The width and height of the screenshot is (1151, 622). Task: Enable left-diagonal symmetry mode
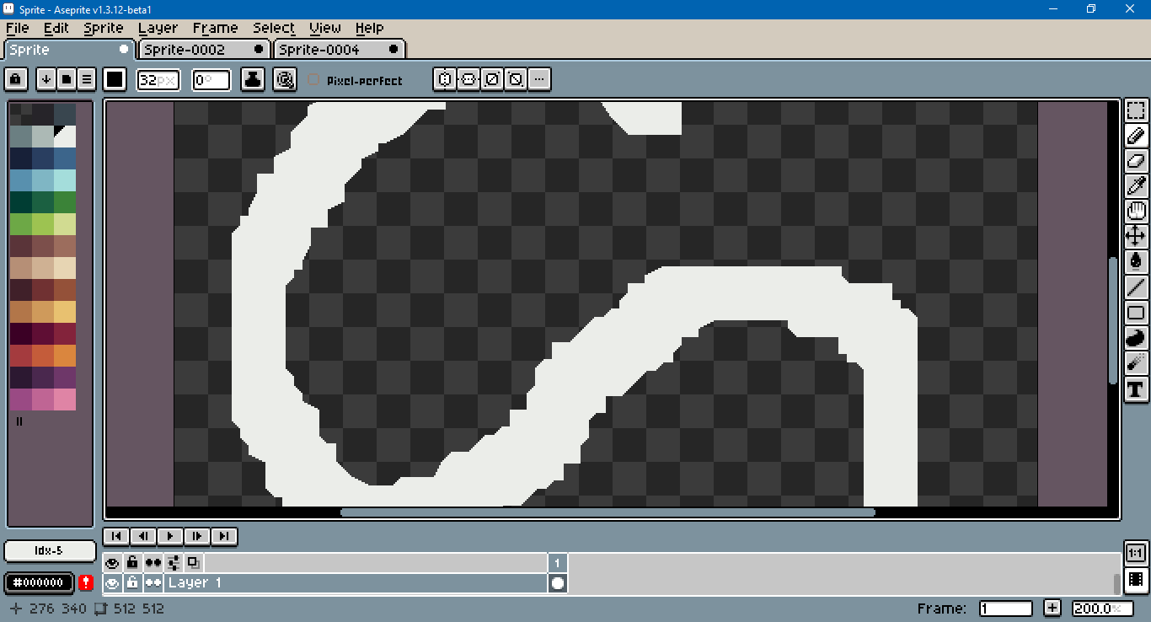click(516, 80)
